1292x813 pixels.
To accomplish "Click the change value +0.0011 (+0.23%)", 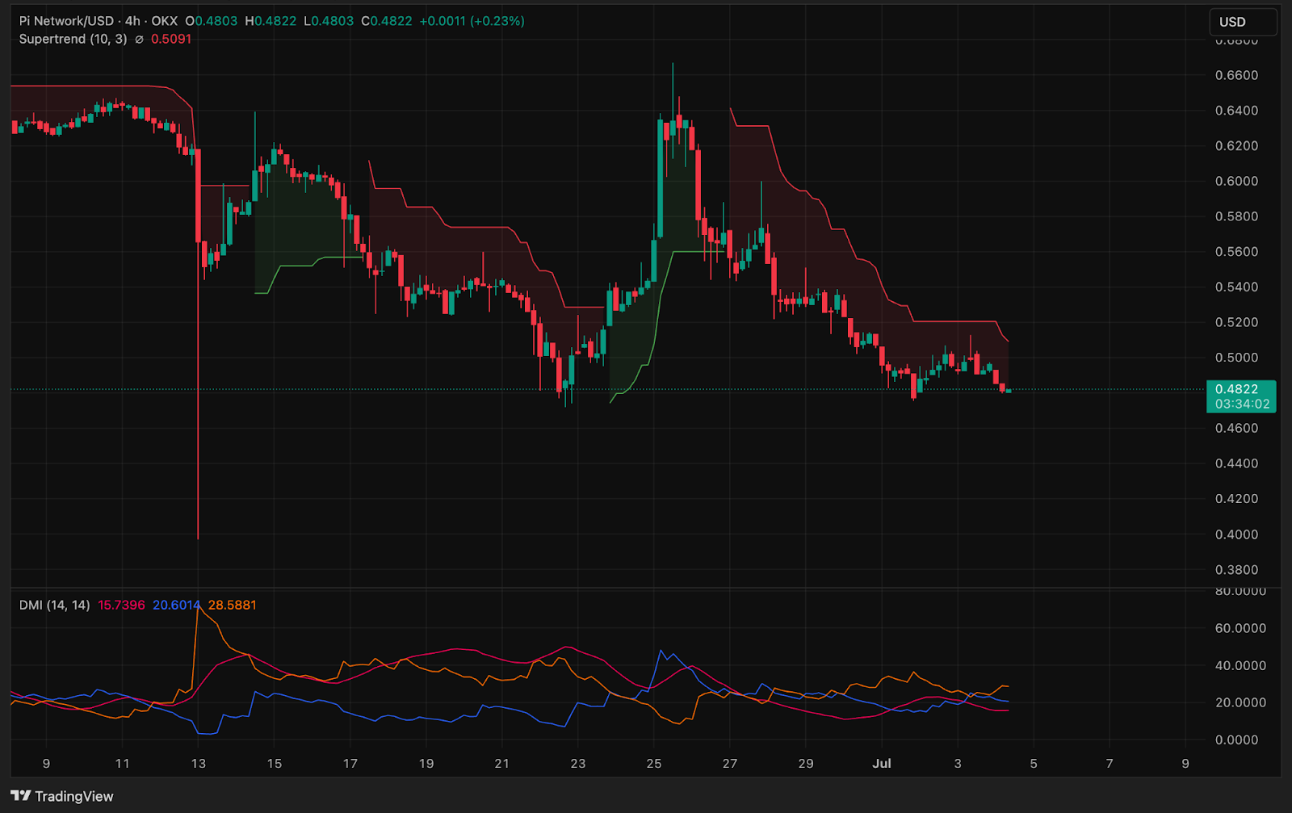I will click(x=472, y=21).
